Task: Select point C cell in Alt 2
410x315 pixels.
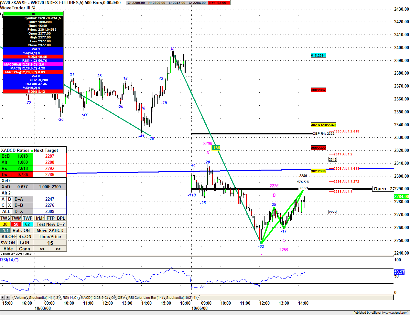Action: [3, 205]
